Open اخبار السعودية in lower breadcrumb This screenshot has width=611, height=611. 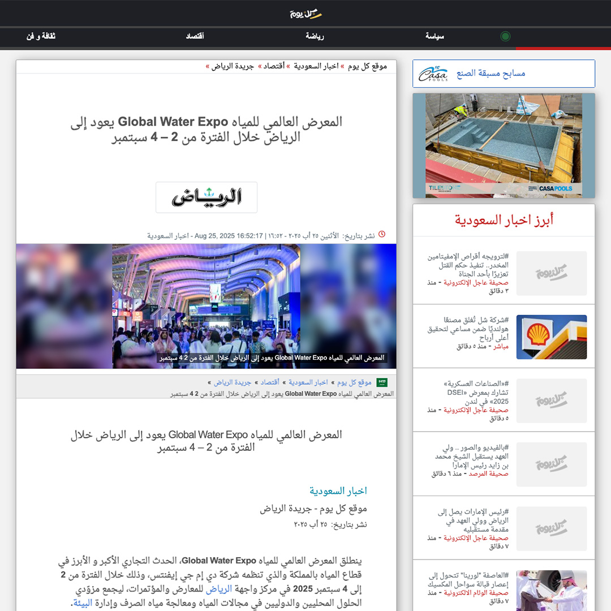pos(308,382)
